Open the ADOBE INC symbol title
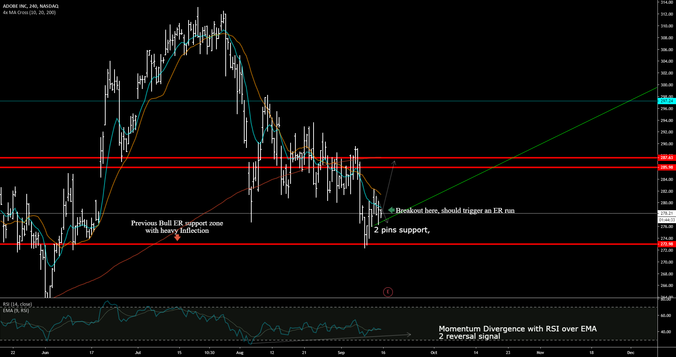676x357 pixels. pos(31,6)
